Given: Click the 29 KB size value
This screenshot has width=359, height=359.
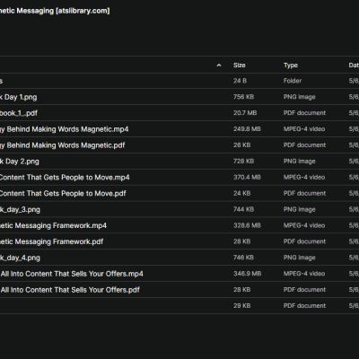Looking at the screenshot, I should 241,306.
